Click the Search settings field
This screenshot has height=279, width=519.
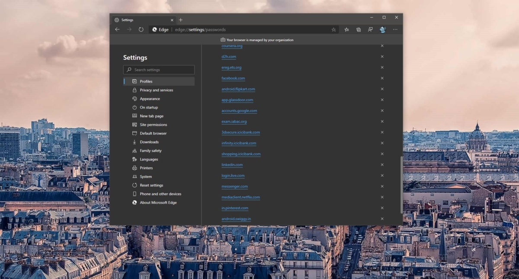pos(159,70)
